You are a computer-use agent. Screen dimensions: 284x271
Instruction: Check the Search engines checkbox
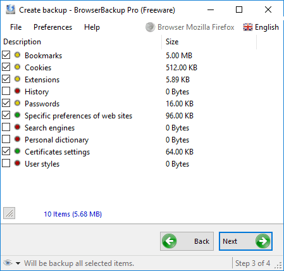(6, 127)
